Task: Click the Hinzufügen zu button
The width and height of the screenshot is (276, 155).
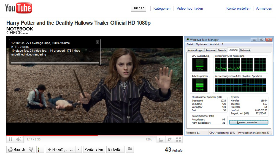Action: point(61,150)
